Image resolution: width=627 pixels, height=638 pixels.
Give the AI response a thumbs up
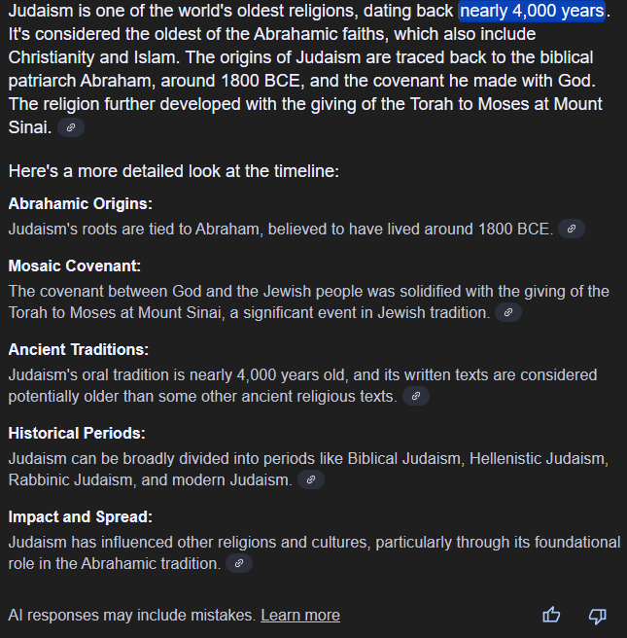click(551, 615)
